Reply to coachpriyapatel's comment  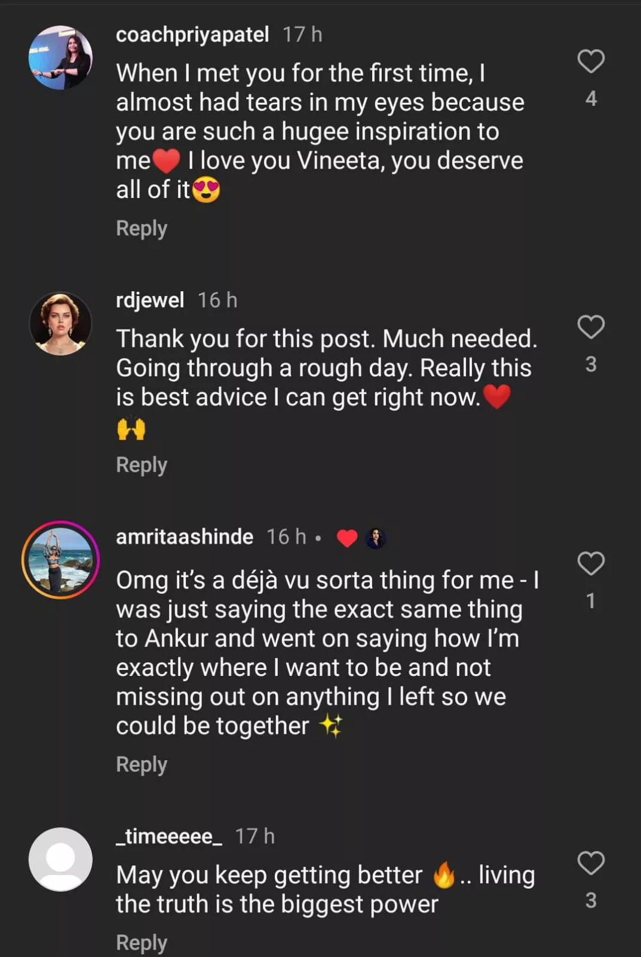point(142,228)
